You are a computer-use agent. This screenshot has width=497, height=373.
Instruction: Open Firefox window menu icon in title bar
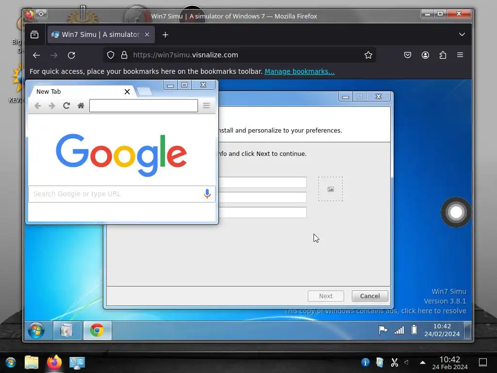click(x=29, y=14)
